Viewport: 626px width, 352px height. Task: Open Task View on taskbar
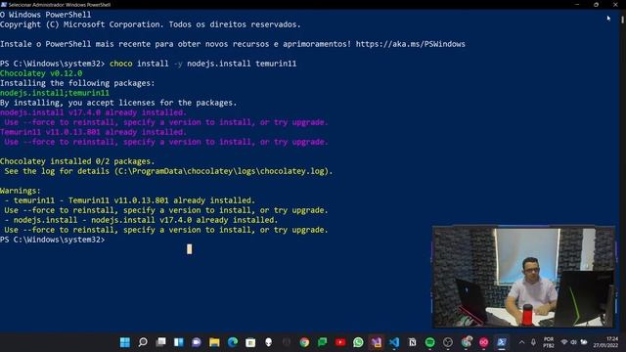click(x=160, y=342)
